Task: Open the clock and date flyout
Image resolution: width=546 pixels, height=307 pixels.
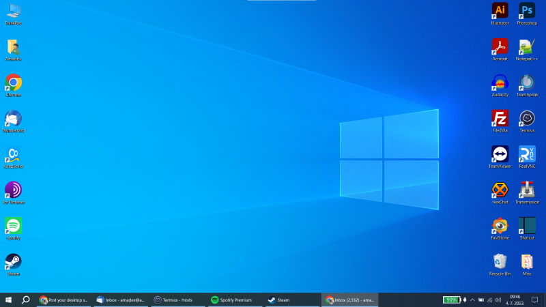Action: [x=515, y=299]
